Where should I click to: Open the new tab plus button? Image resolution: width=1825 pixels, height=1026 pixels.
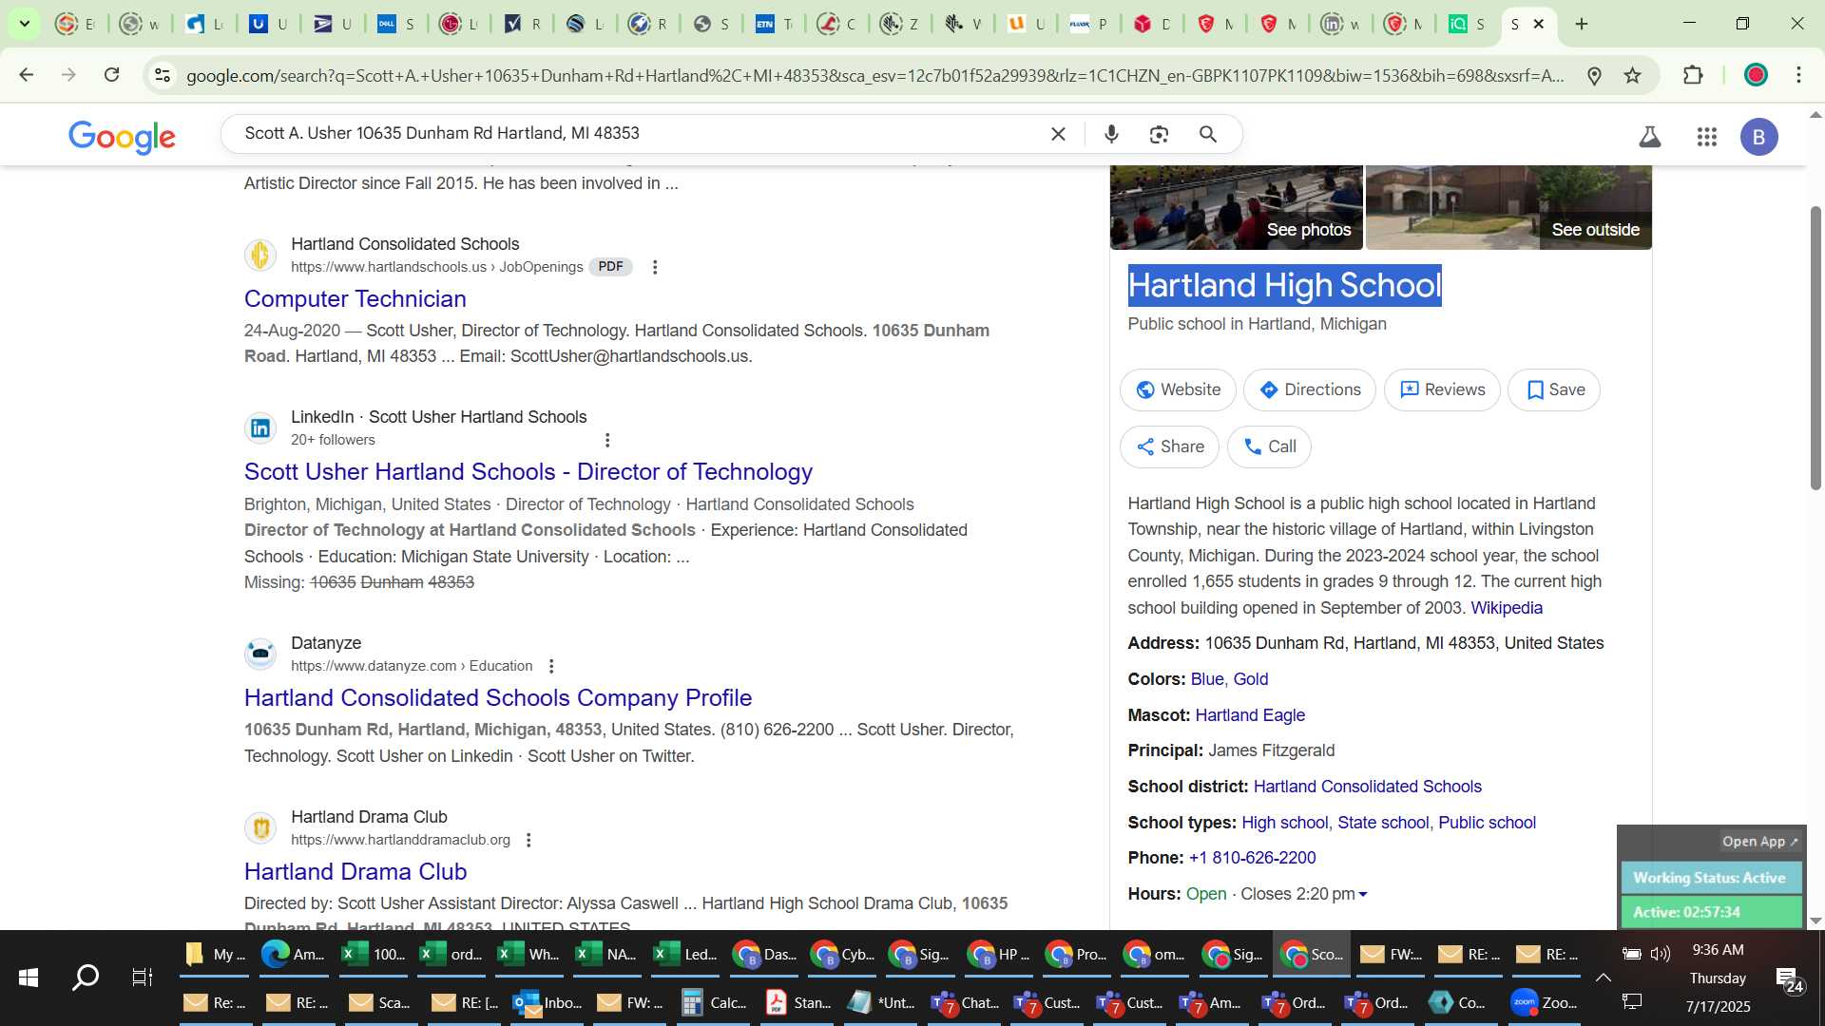(1582, 24)
